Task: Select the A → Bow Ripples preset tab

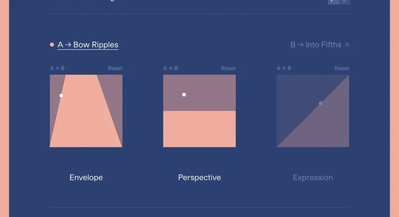Action: (88, 45)
